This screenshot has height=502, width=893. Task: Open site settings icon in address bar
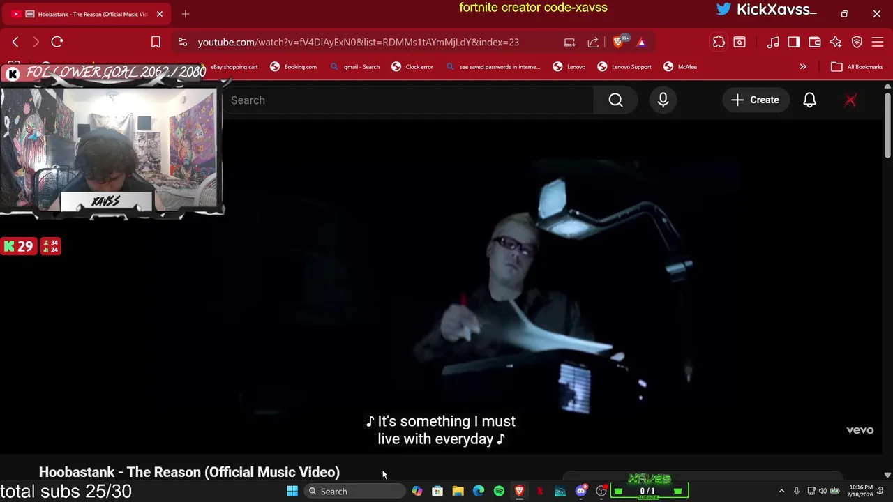point(182,42)
